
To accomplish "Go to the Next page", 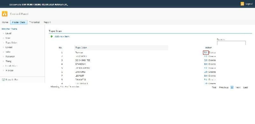I will coord(238,87).
